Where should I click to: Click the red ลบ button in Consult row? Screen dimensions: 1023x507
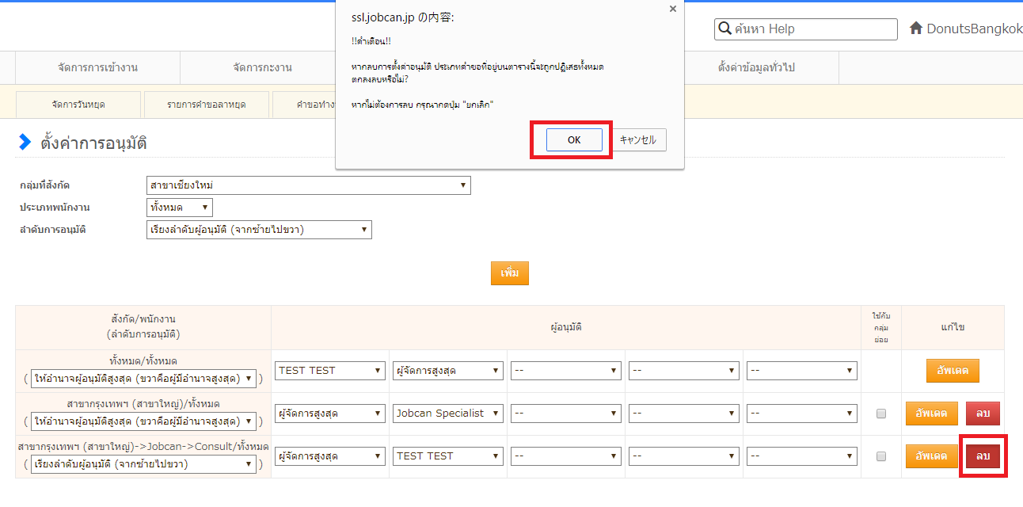pos(983,456)
